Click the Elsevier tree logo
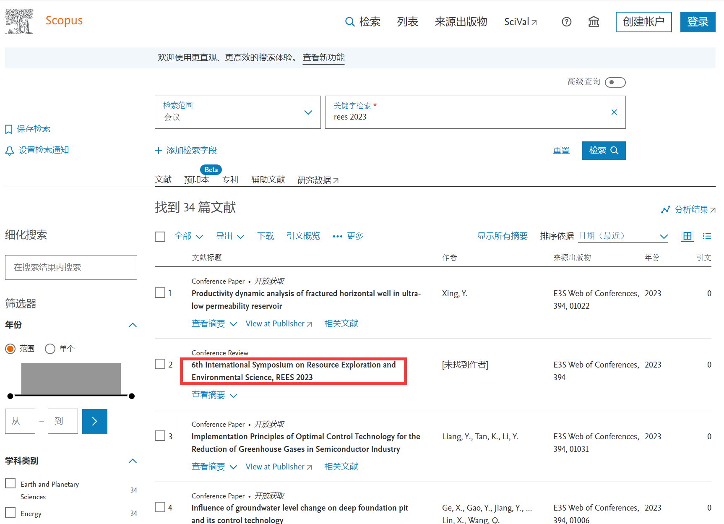Viewport: 724px width, 524px height. [19, 21]
